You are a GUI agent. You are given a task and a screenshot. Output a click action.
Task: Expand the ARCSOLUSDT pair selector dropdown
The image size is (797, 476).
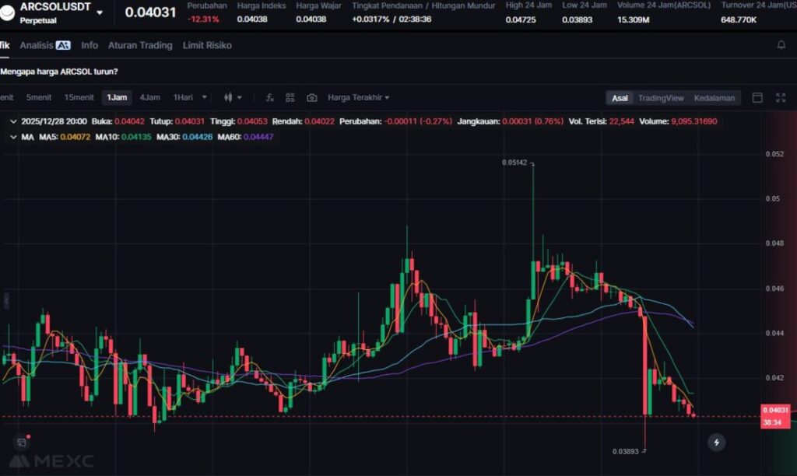pos(100,12)
